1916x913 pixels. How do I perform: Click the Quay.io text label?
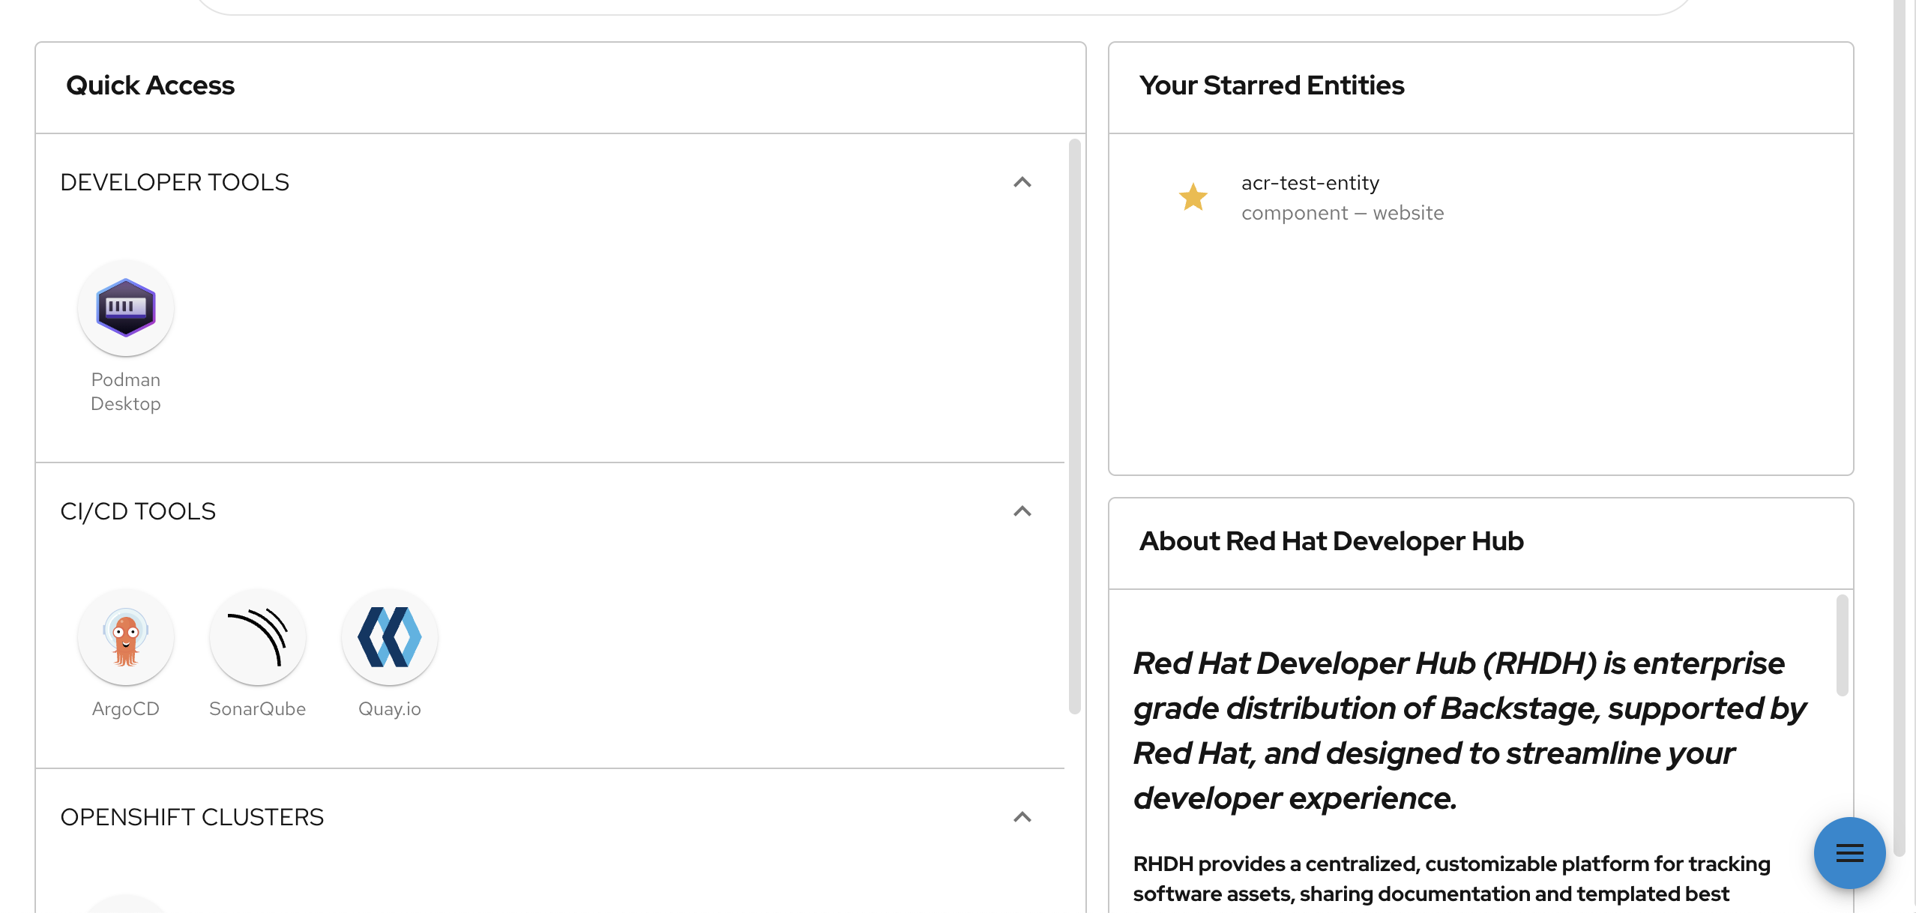(390, 709)
